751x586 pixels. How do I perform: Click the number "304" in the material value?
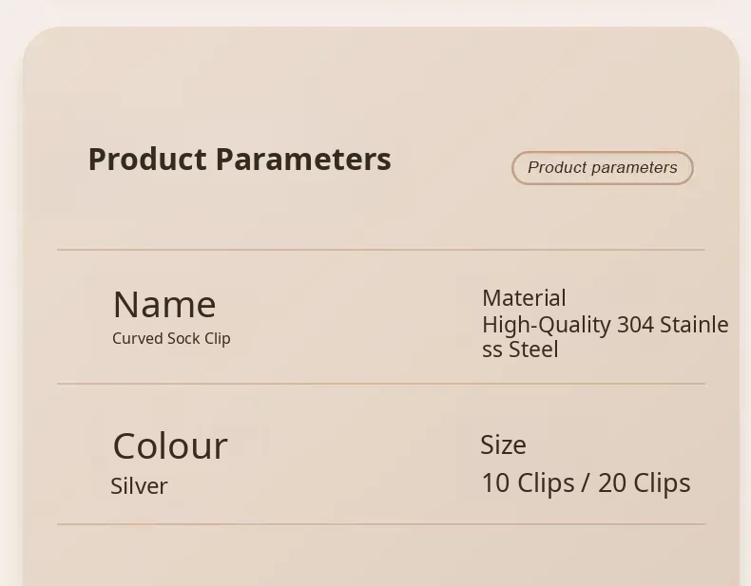[635, 325]
